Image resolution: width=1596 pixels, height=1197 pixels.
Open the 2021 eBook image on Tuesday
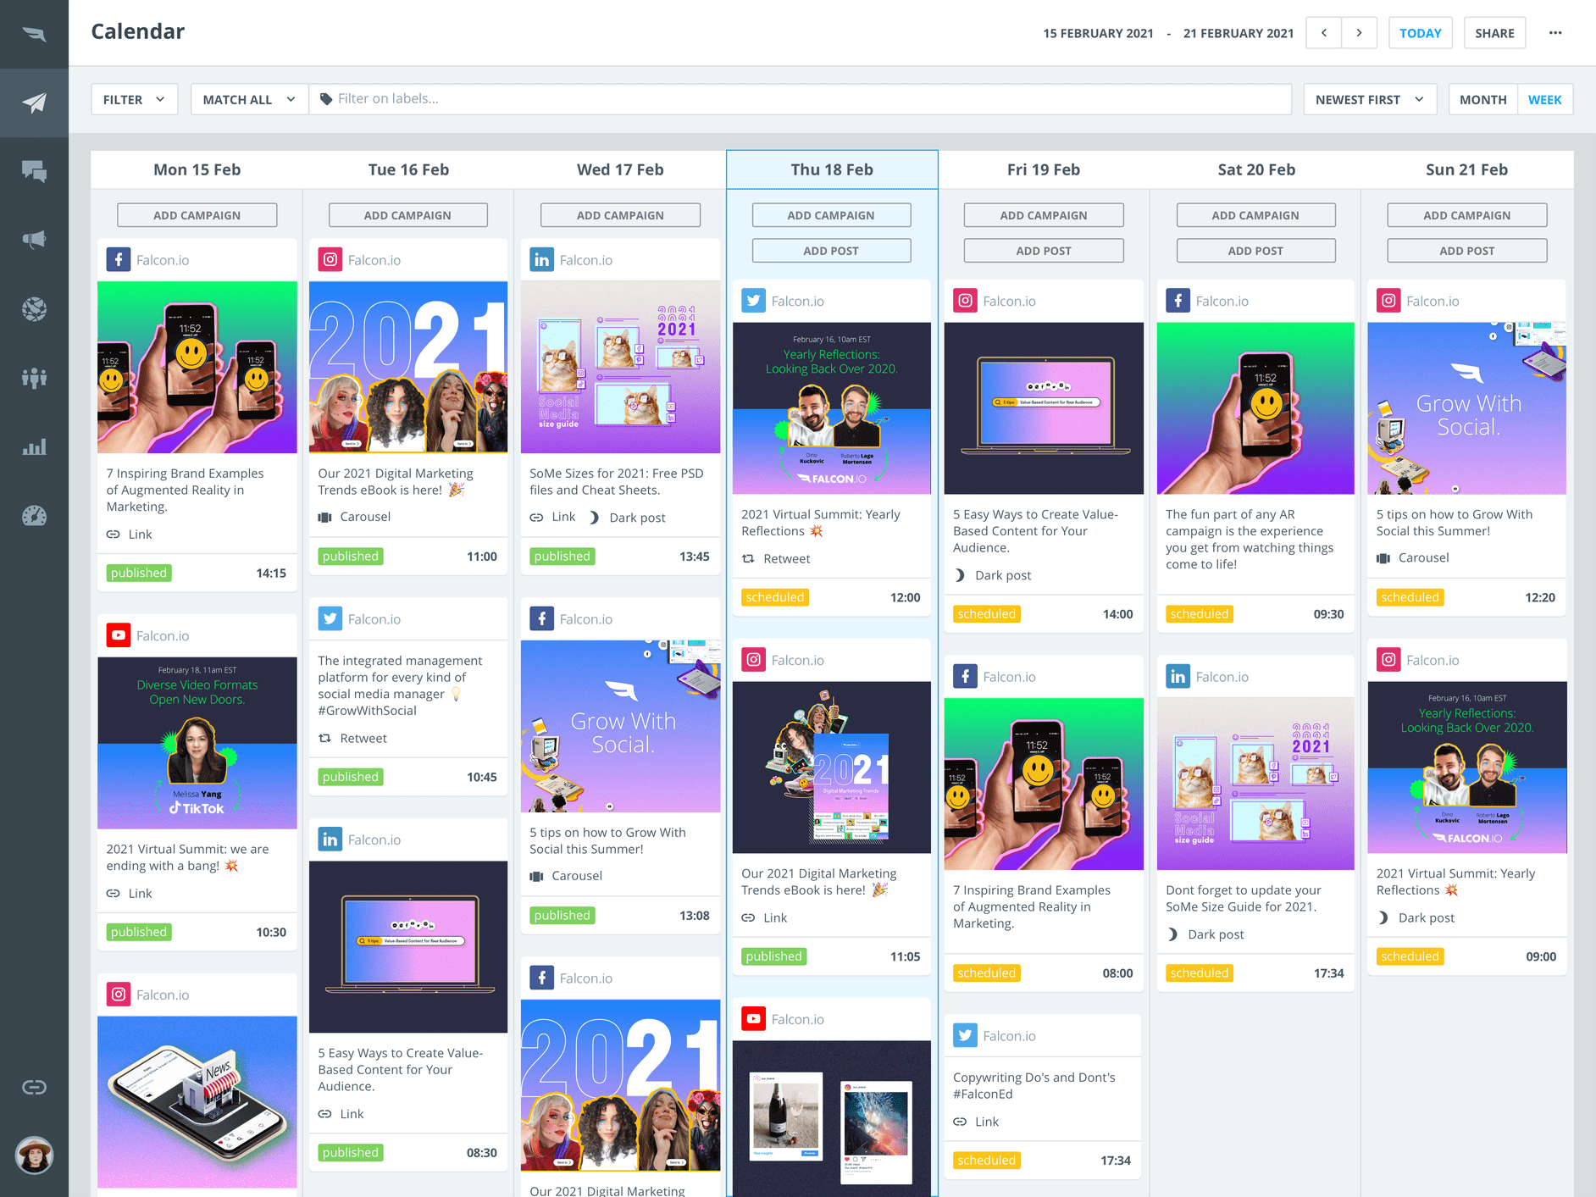coord(408,367)
